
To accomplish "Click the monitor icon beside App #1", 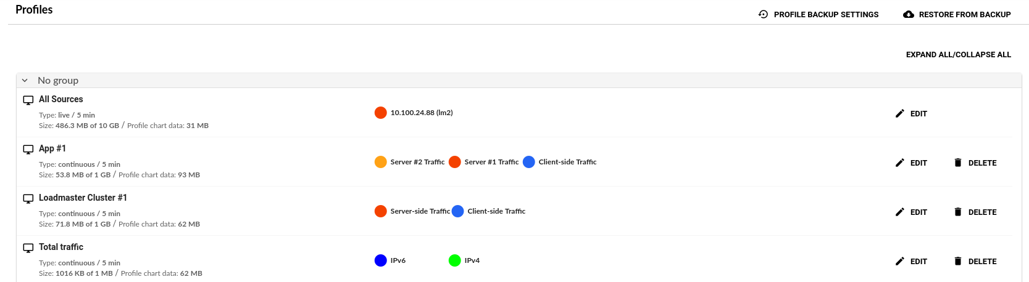I will click(x=28, y=149).
